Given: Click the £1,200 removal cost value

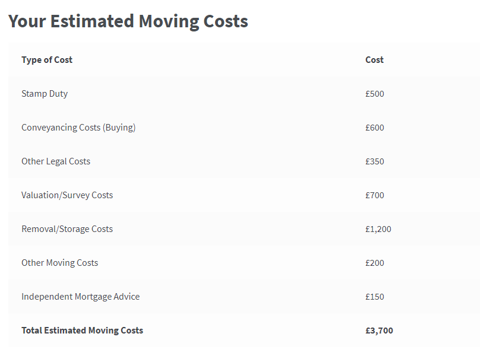Looking at the screenshot, I should pyautogui.click(x=378, y=229).
